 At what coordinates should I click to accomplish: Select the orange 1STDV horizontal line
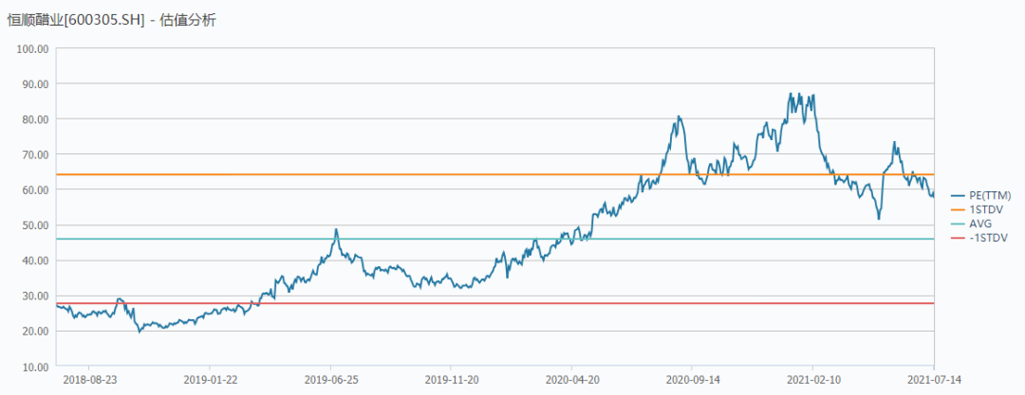click(494, 174)
